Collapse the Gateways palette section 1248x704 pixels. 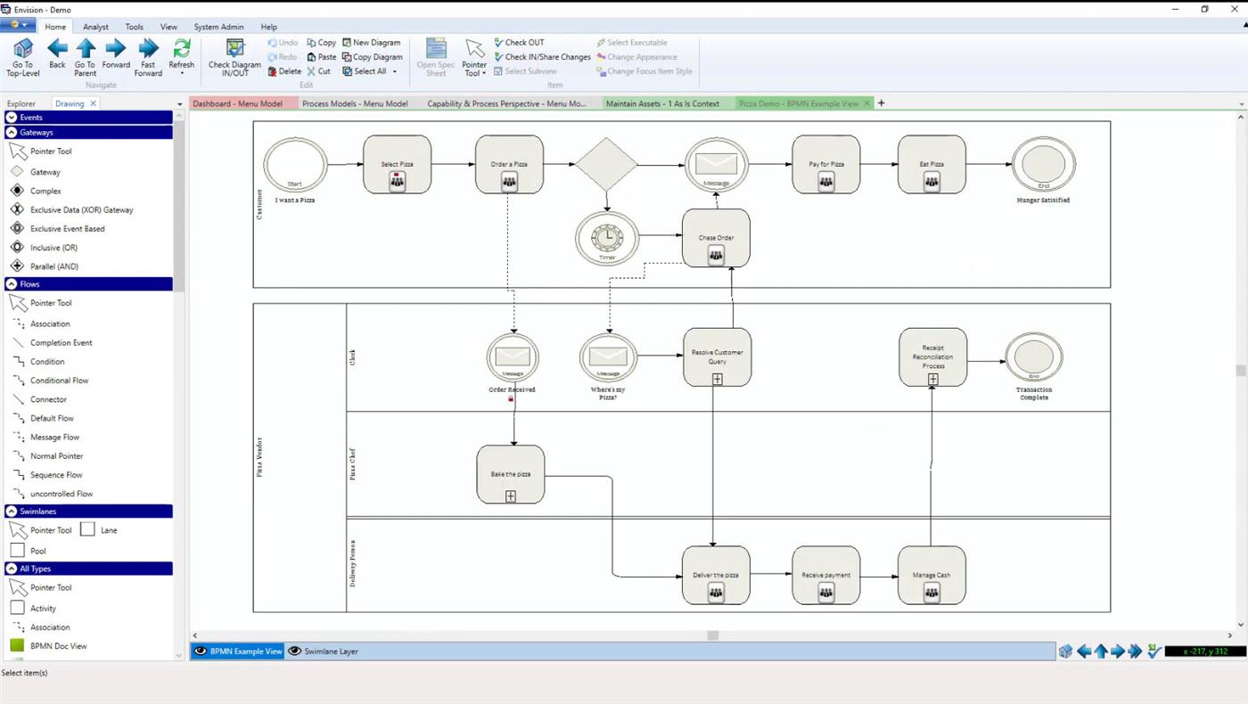coord(12,132)
